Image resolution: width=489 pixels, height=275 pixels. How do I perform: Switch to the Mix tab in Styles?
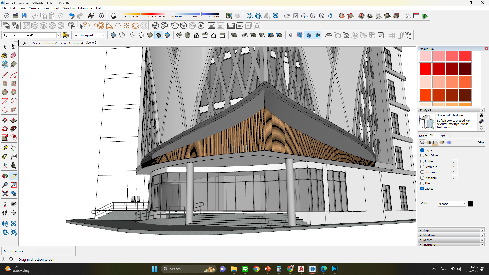pyautogui.click(x=443, y=136)
